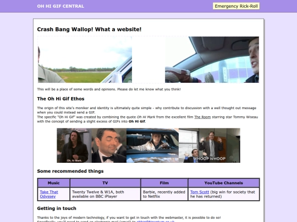Screen dimensions: 297x222
Task: Click the Barbie recently added to Netflix cell
Action: 164,194
